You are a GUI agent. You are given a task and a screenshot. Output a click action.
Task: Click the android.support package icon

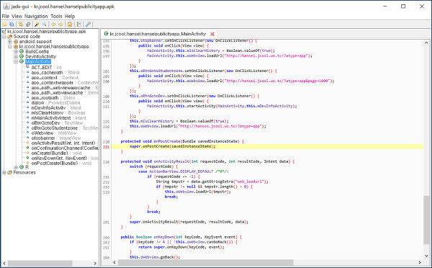coord(16,42)
